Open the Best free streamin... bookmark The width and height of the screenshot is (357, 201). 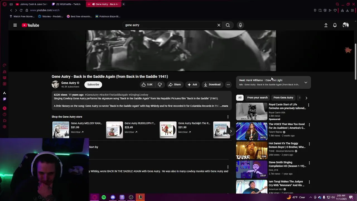(x=79, y=16)
